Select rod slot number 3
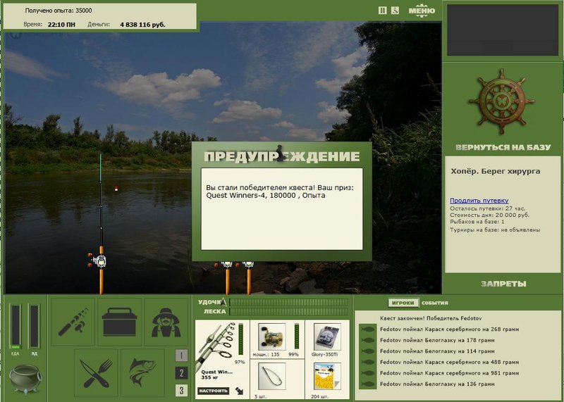 tap(181, 390)
